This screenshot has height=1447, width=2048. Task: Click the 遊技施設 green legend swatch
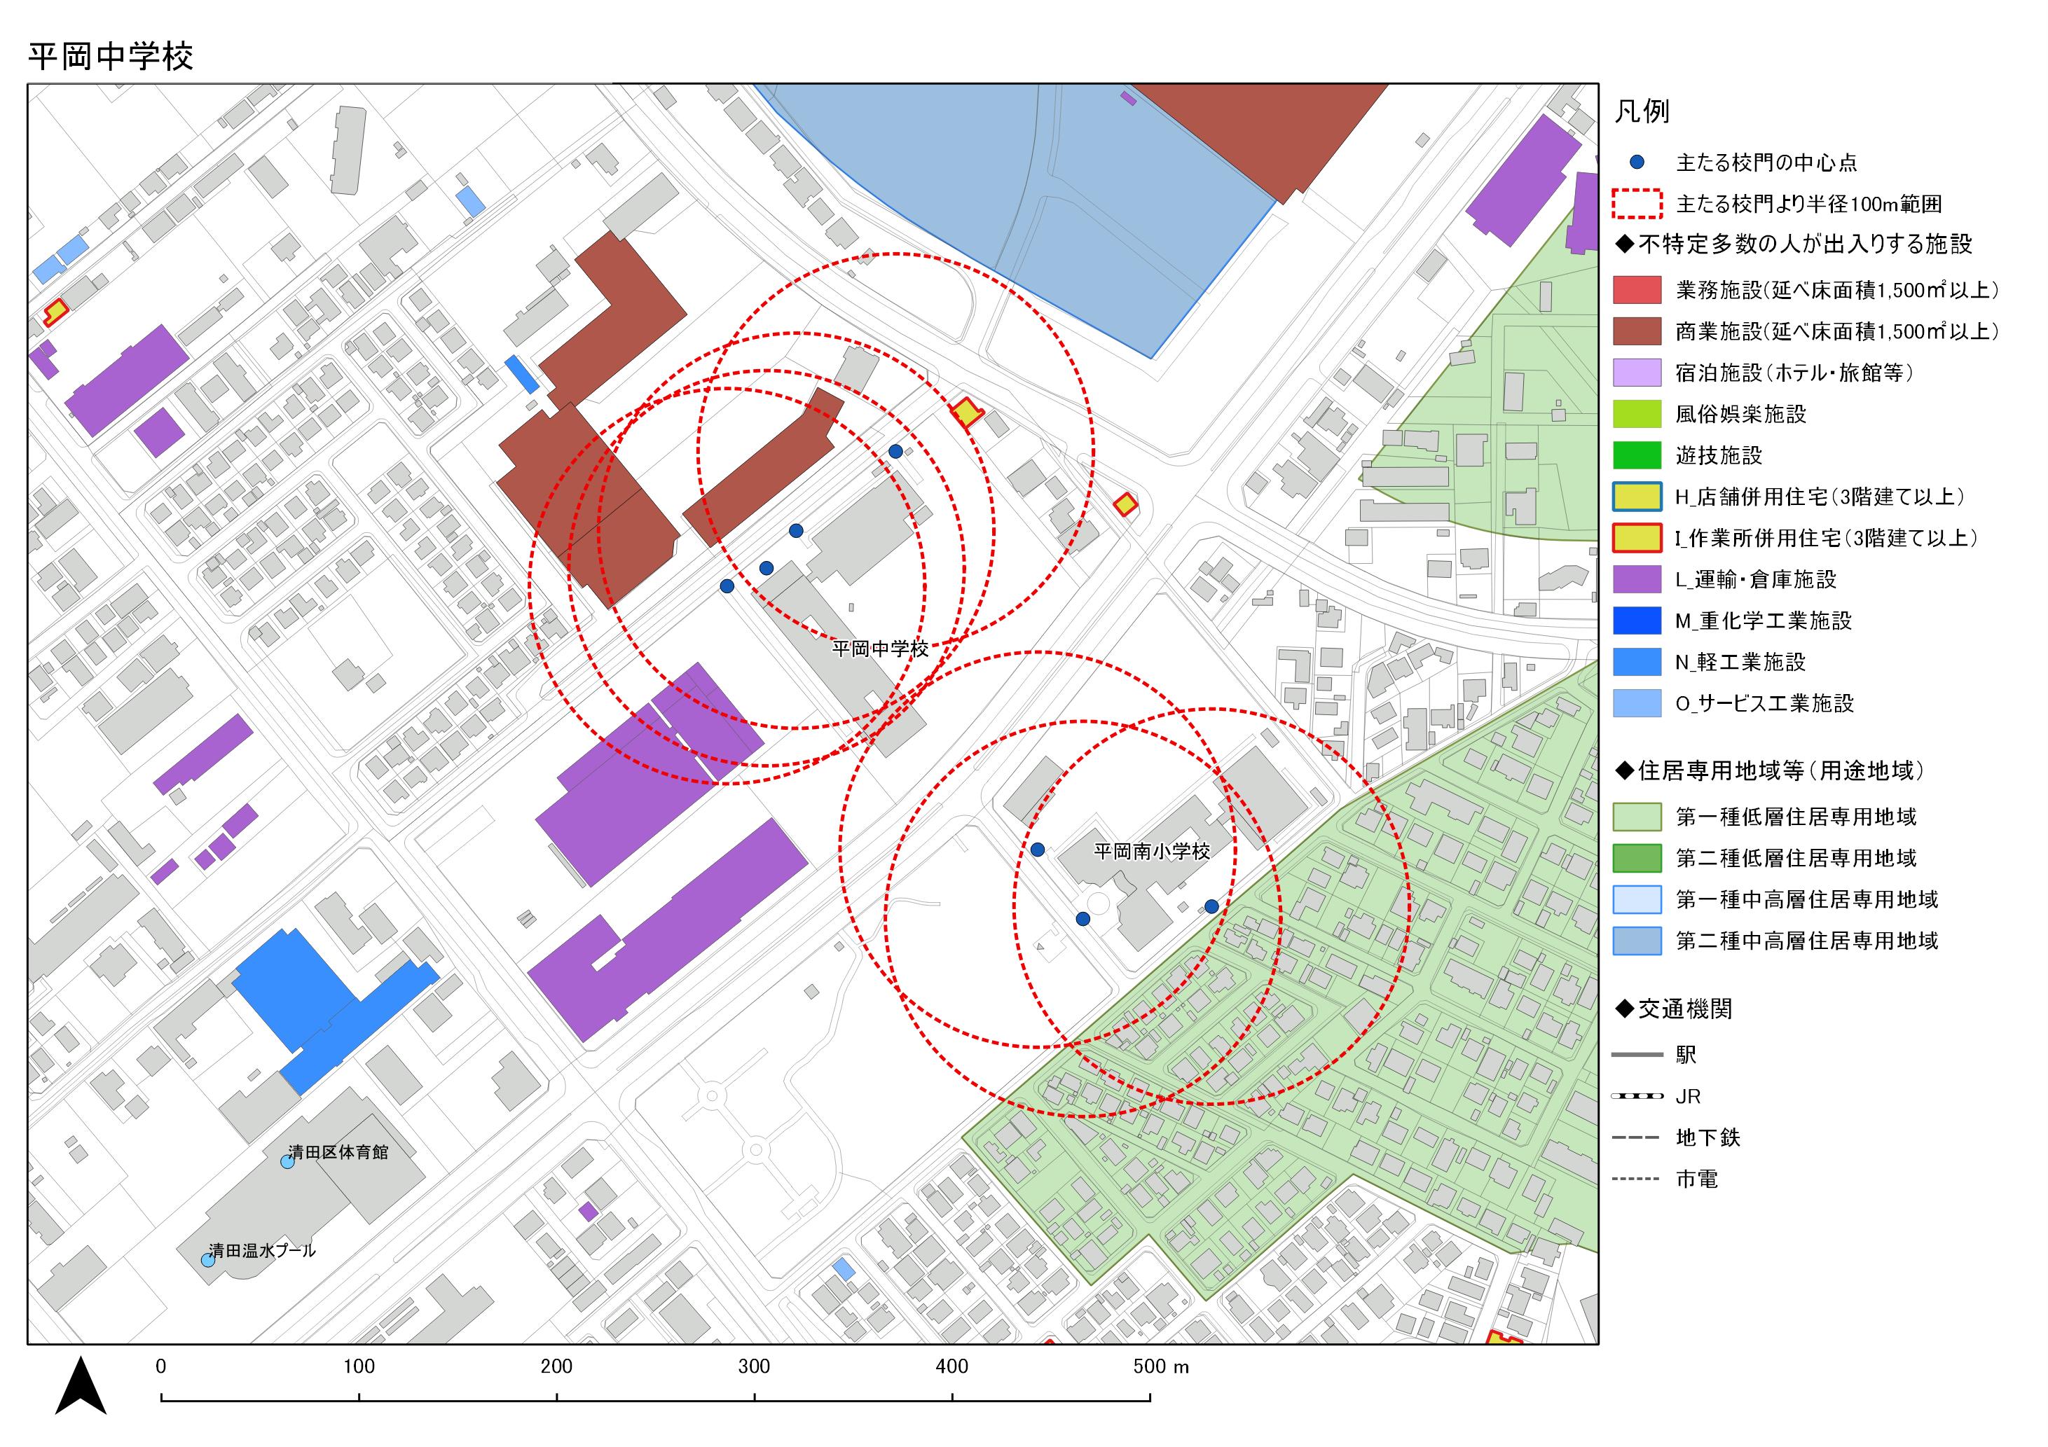[x=1637, y=455]
